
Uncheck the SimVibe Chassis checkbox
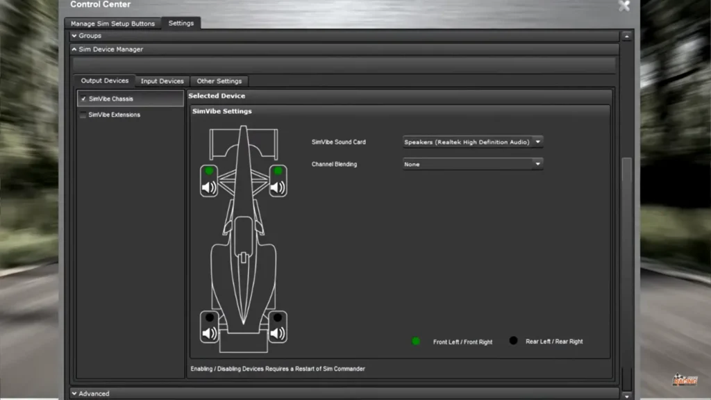click(83, 99)
